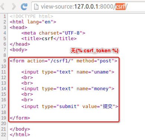Image resolution: width=145 pixels, height=140 pixels.
Task: Click line number 9 in gutter
Action: 5,61
